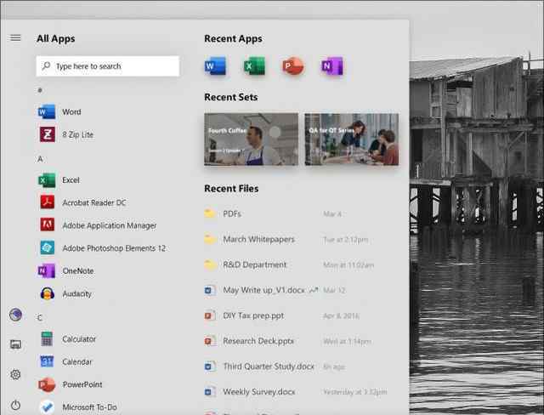
Task: Click Word icon beside Weekly Survey
Action: pos(210,392)
